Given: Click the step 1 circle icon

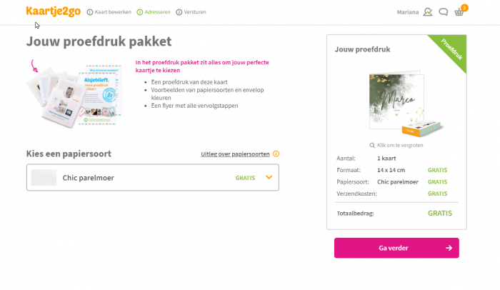Looking at the screenshot, I should pos(89,12).
